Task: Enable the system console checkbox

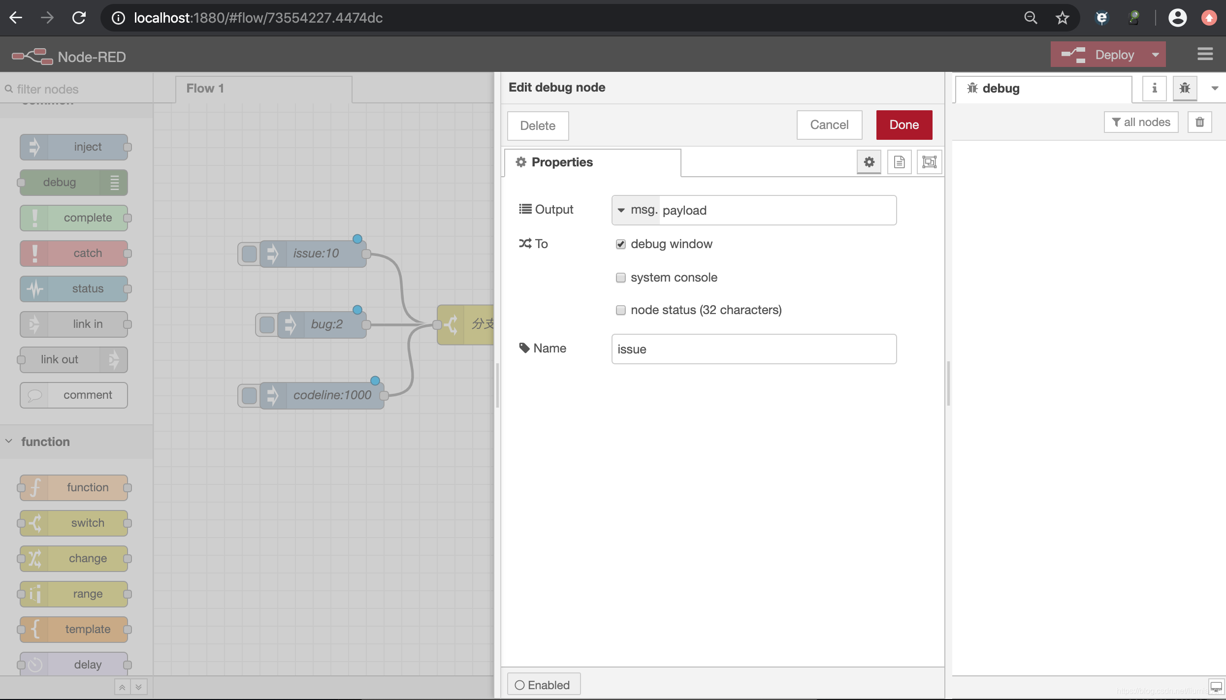Action: point(620,276)
